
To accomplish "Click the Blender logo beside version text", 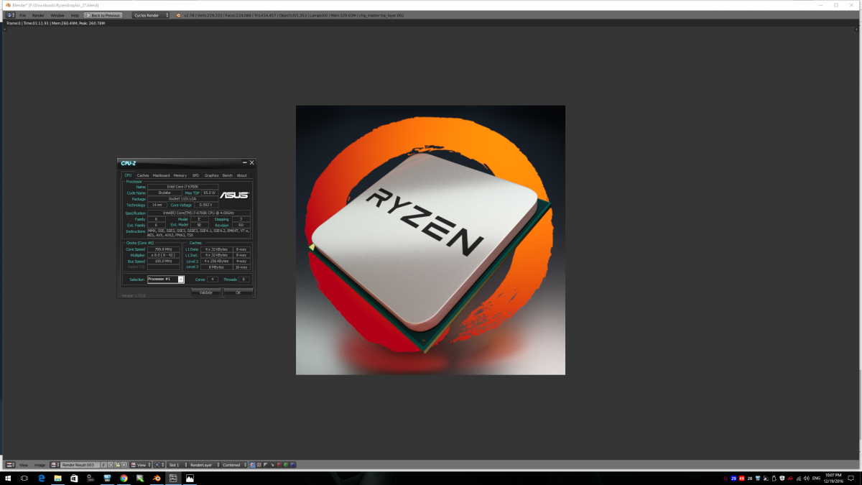I will [x=178, y=15].
